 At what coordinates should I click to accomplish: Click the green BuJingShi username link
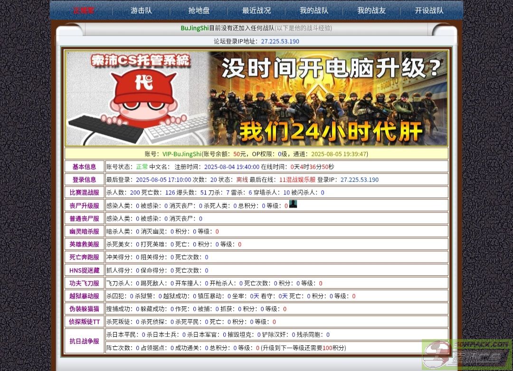(x=194, y=28)
